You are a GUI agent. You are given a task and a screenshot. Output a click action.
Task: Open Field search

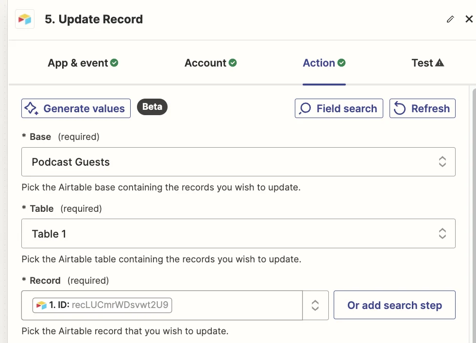pyautogui.click(x=339, y=108)
